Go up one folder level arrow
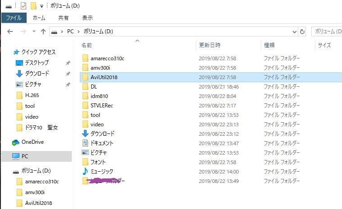Viewport: 342px width, 209px height. (43, 32)
